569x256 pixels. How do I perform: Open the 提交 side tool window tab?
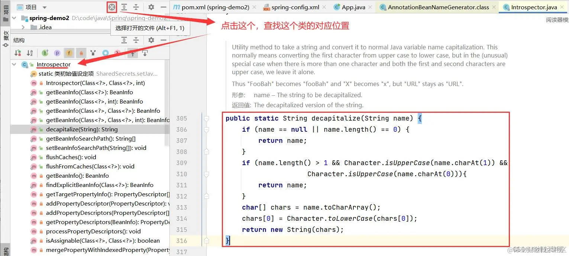(5, 38)
